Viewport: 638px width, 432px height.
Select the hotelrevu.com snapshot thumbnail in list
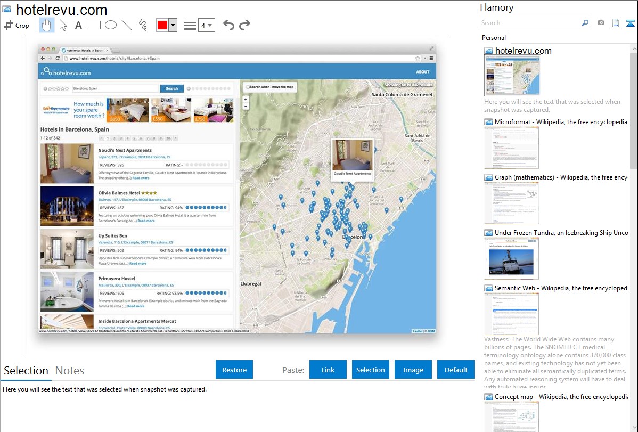pyautogui.click(x=512, y=76)
